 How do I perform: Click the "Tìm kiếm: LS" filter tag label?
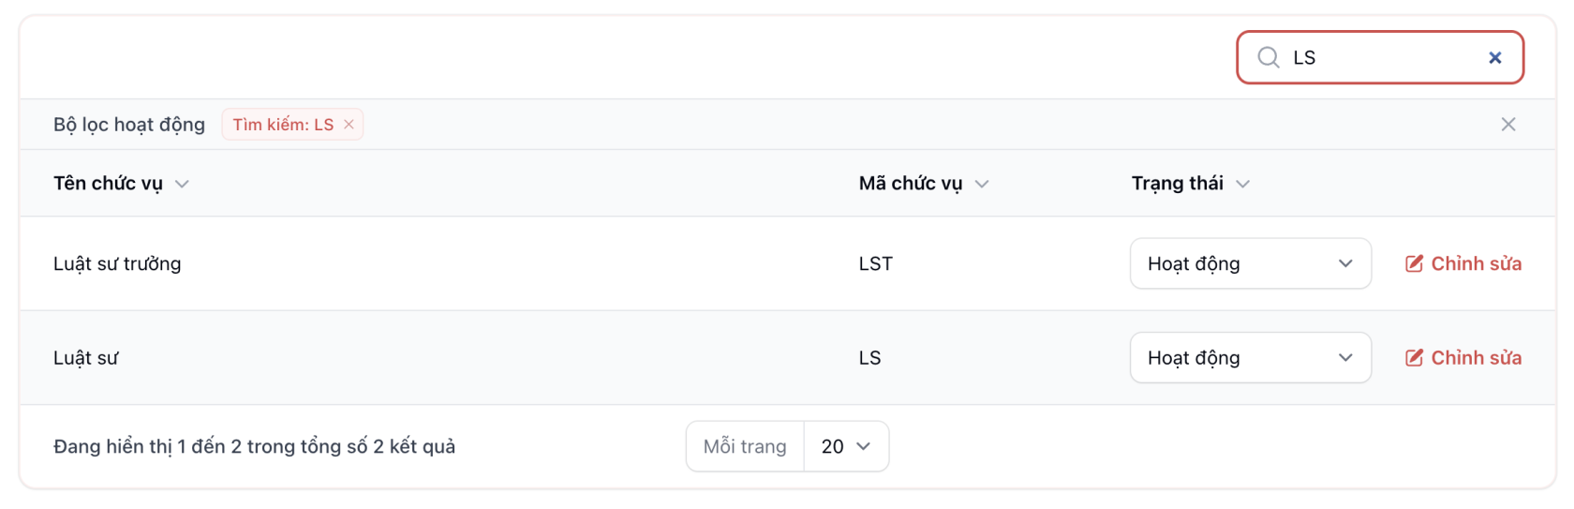pos(282,125)
